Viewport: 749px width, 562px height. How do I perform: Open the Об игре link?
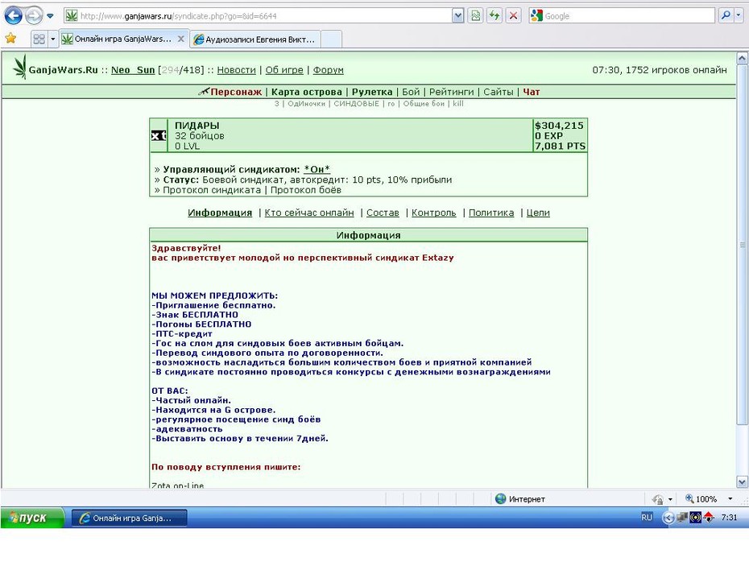[284, 70]
